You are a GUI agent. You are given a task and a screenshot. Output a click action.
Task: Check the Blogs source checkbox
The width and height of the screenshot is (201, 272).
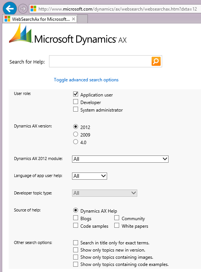(75, 218)
